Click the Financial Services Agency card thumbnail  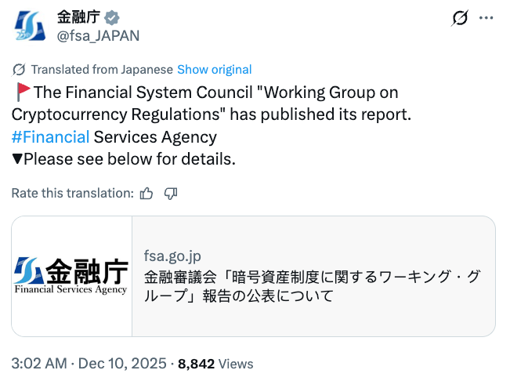coord(72,276)
